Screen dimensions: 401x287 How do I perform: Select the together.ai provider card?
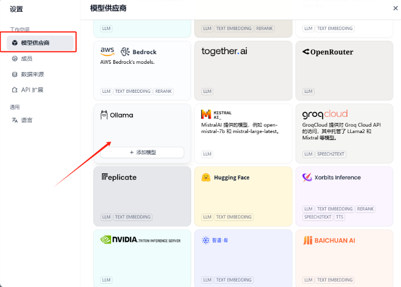243,70
